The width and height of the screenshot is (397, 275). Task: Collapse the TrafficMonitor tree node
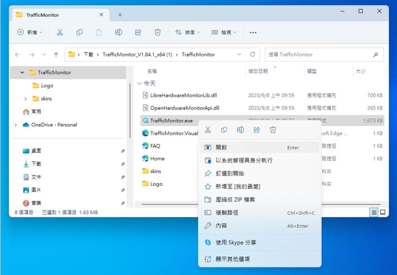pyautogui.click(x=22, y=73)
